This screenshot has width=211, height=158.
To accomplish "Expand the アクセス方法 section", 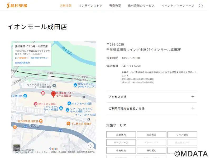I will coord(152,97).
